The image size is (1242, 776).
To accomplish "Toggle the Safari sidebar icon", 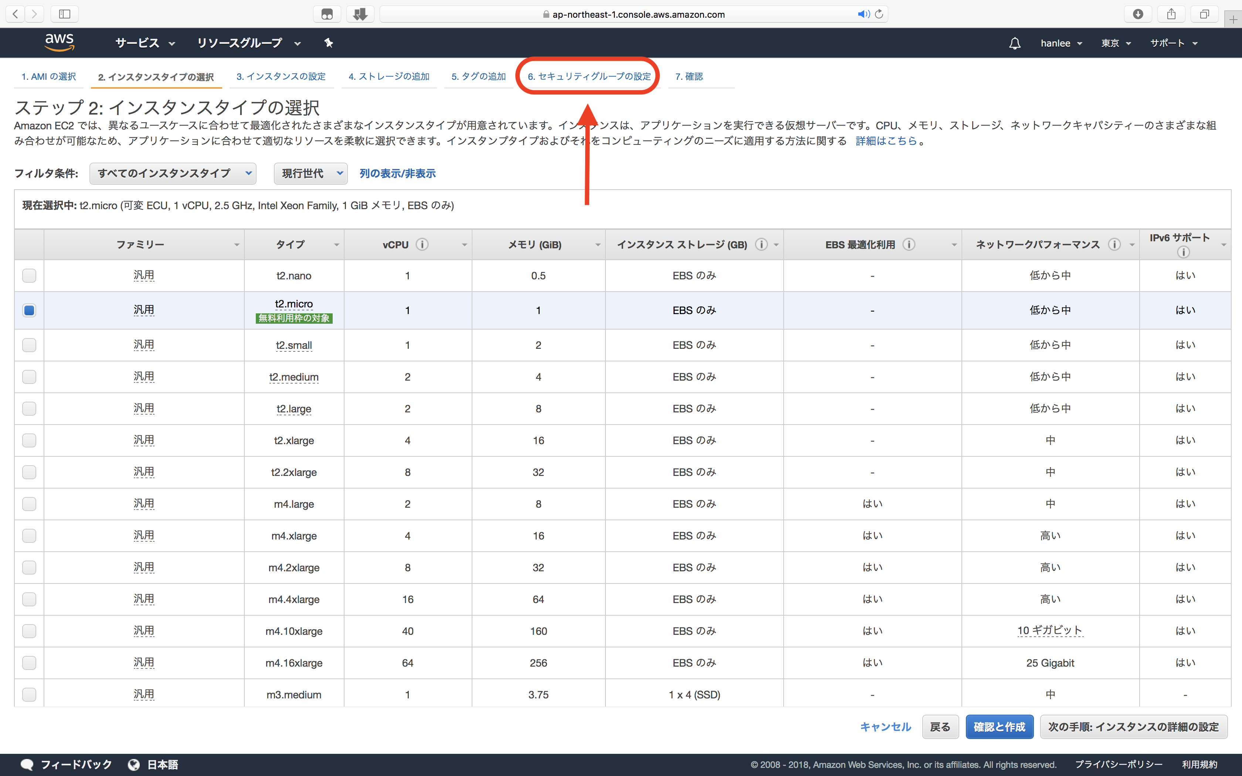I will tap(65, 14).
